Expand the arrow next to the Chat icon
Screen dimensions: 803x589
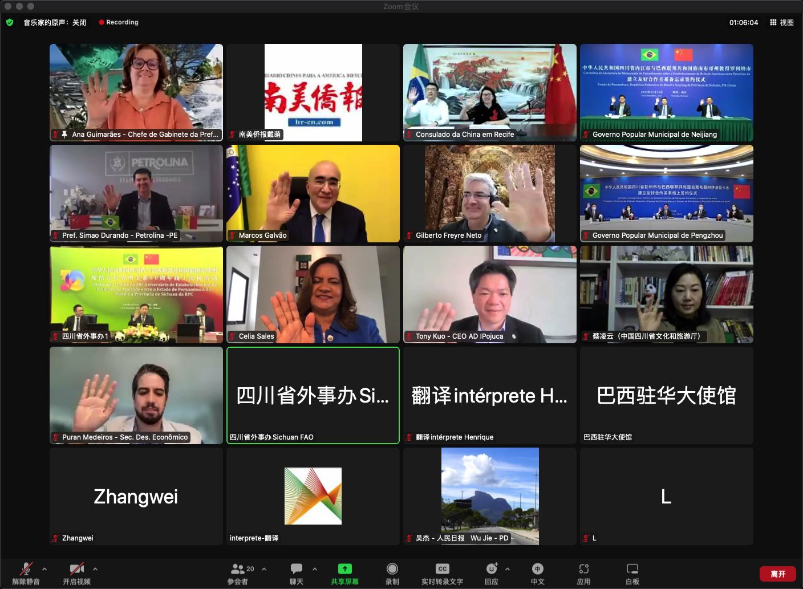tap(315, 569)
